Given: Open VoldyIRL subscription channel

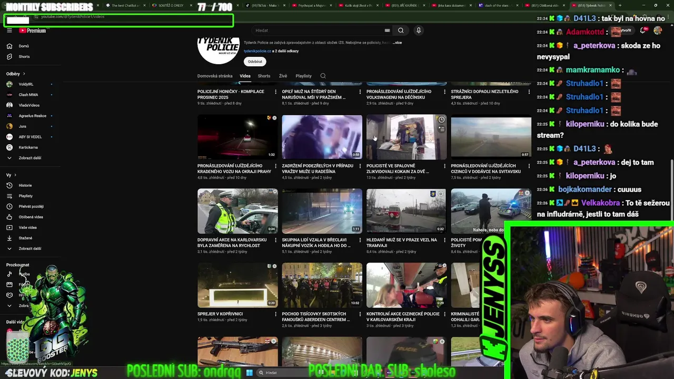Looking at the screenshot, I should click(26, 84).
